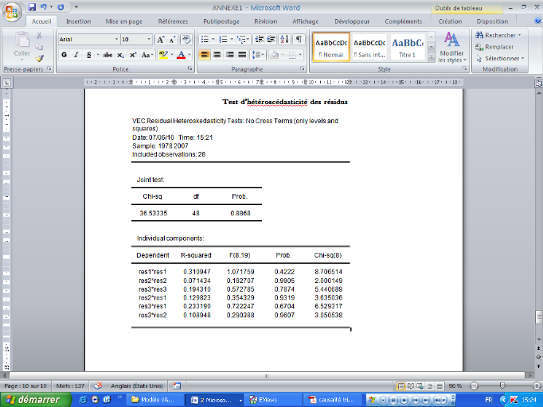
Task: Center align the paragraph text
Action: 217,55
